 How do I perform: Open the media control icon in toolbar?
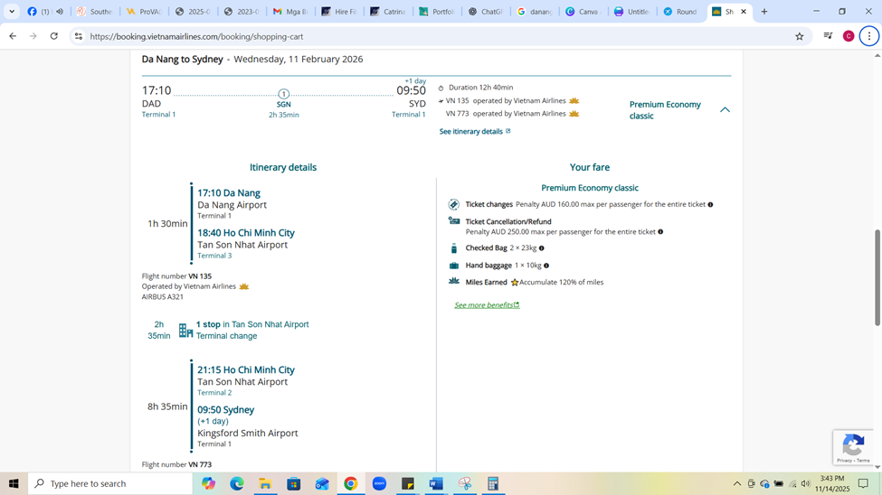click(828, 36)
